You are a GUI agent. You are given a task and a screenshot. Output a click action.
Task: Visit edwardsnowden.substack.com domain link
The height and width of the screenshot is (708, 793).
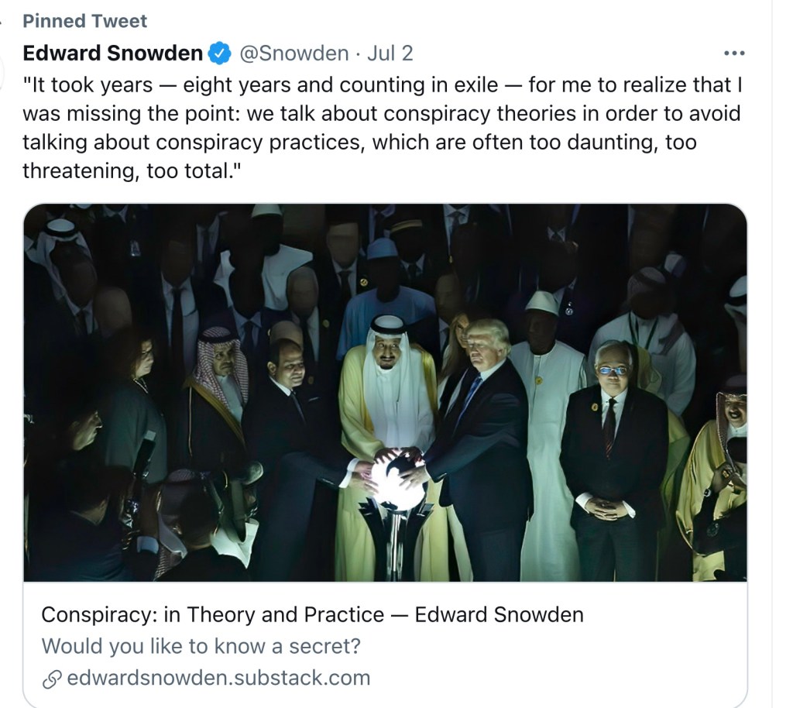[x=218, y=679]
